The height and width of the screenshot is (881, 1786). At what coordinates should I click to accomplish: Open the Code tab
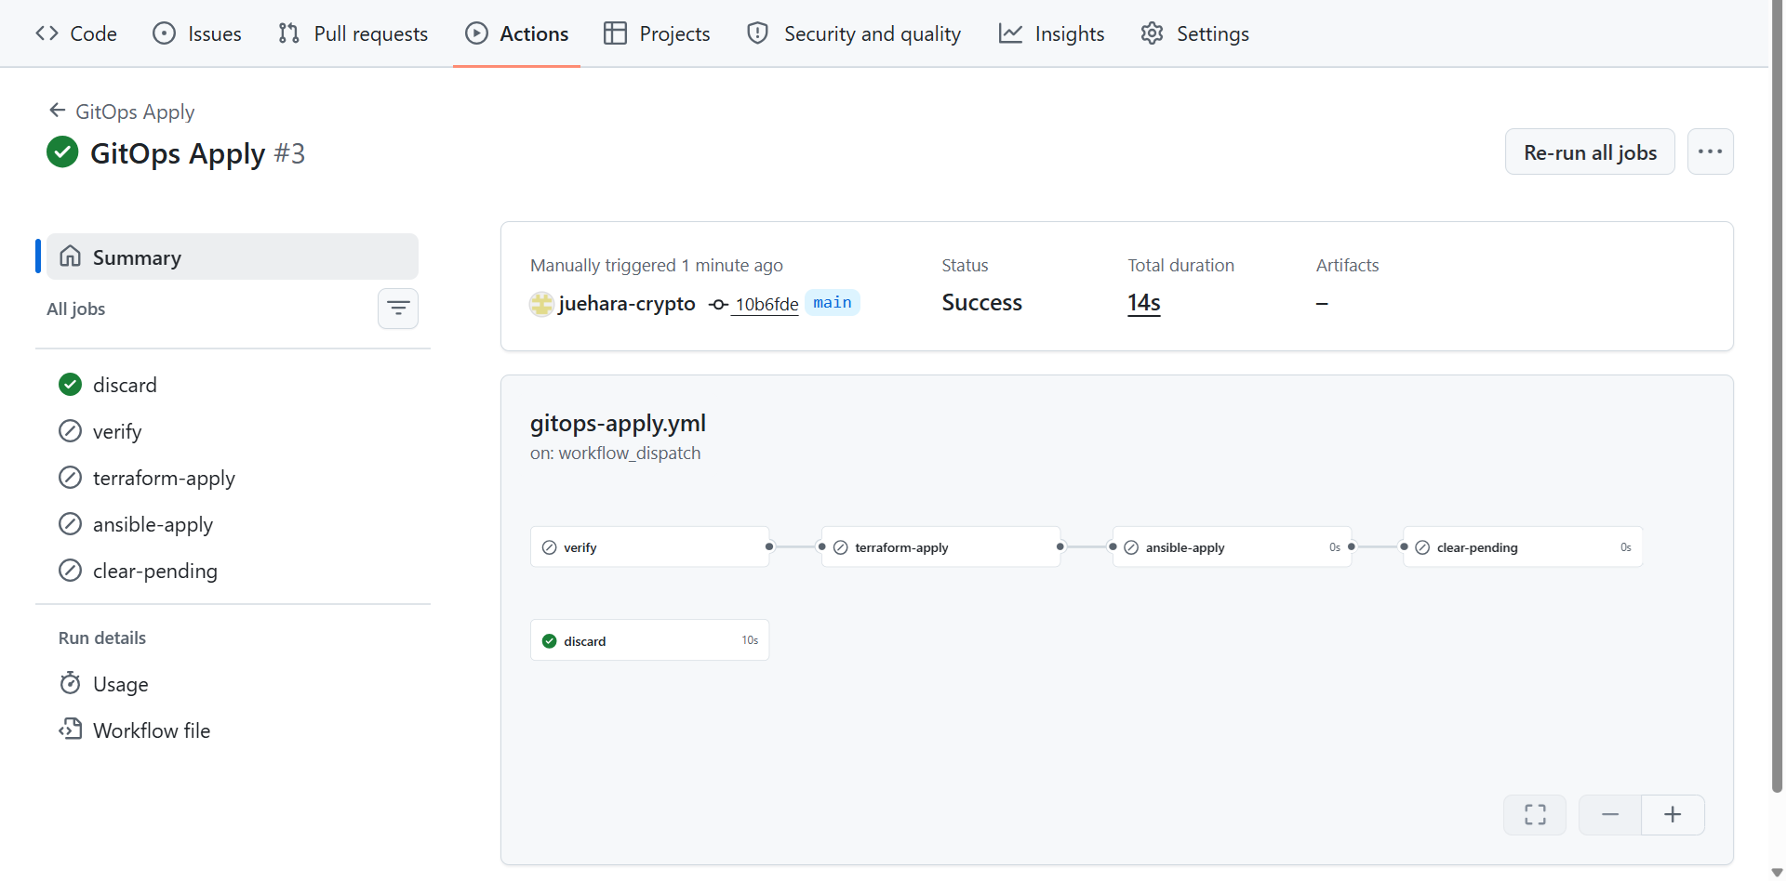[x=76, y=33]
